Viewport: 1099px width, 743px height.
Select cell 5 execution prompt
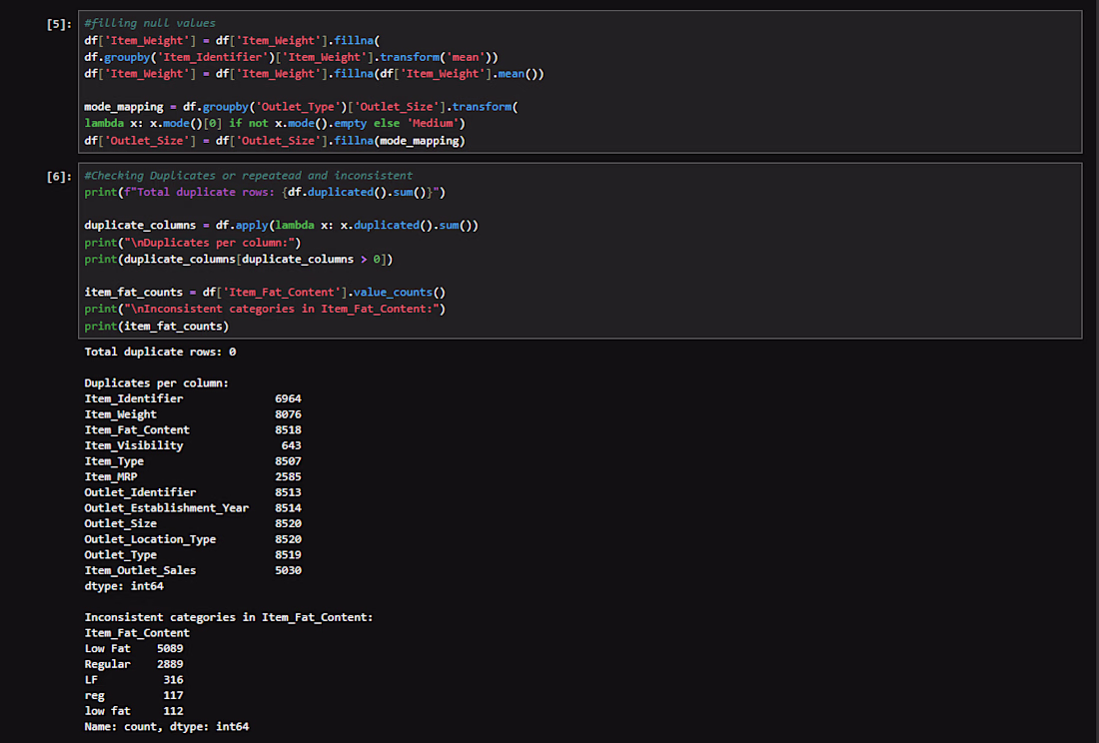(x=59, y=24)
